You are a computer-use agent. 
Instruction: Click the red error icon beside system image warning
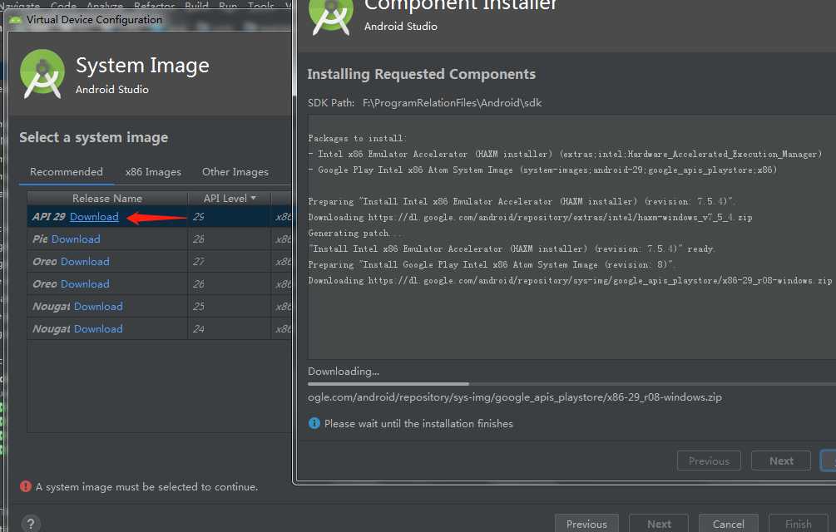point(26,486)
